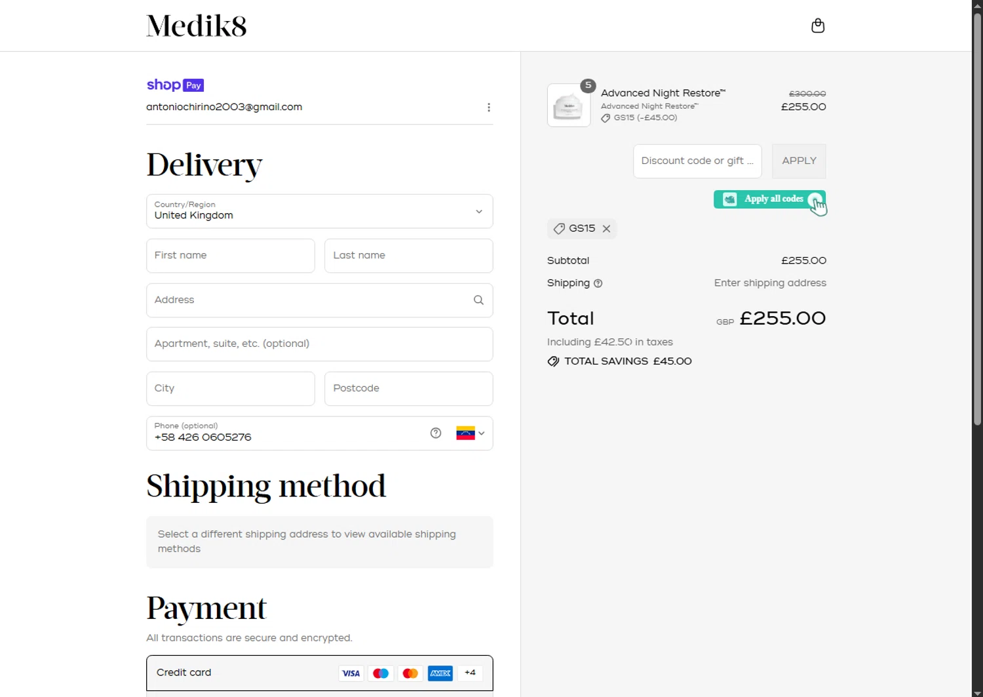Focus the First name field

tap(230, 256)
